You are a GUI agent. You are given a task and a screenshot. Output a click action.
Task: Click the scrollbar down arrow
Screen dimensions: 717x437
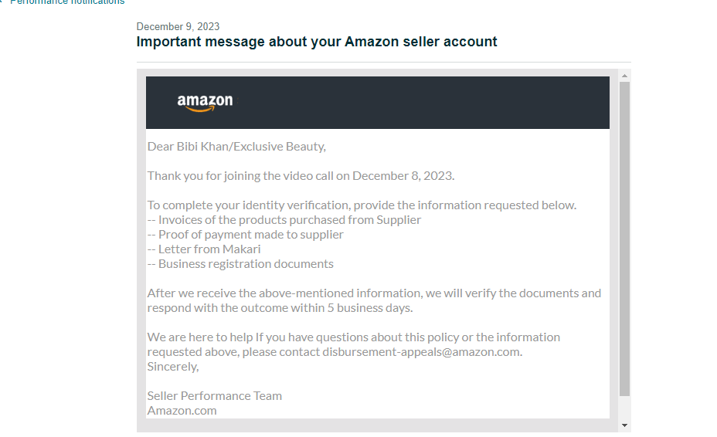[624, 425]
